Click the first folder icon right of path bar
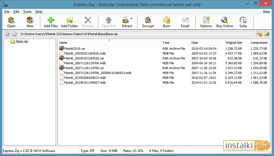The image size is (274, 156). pos(259,34)
